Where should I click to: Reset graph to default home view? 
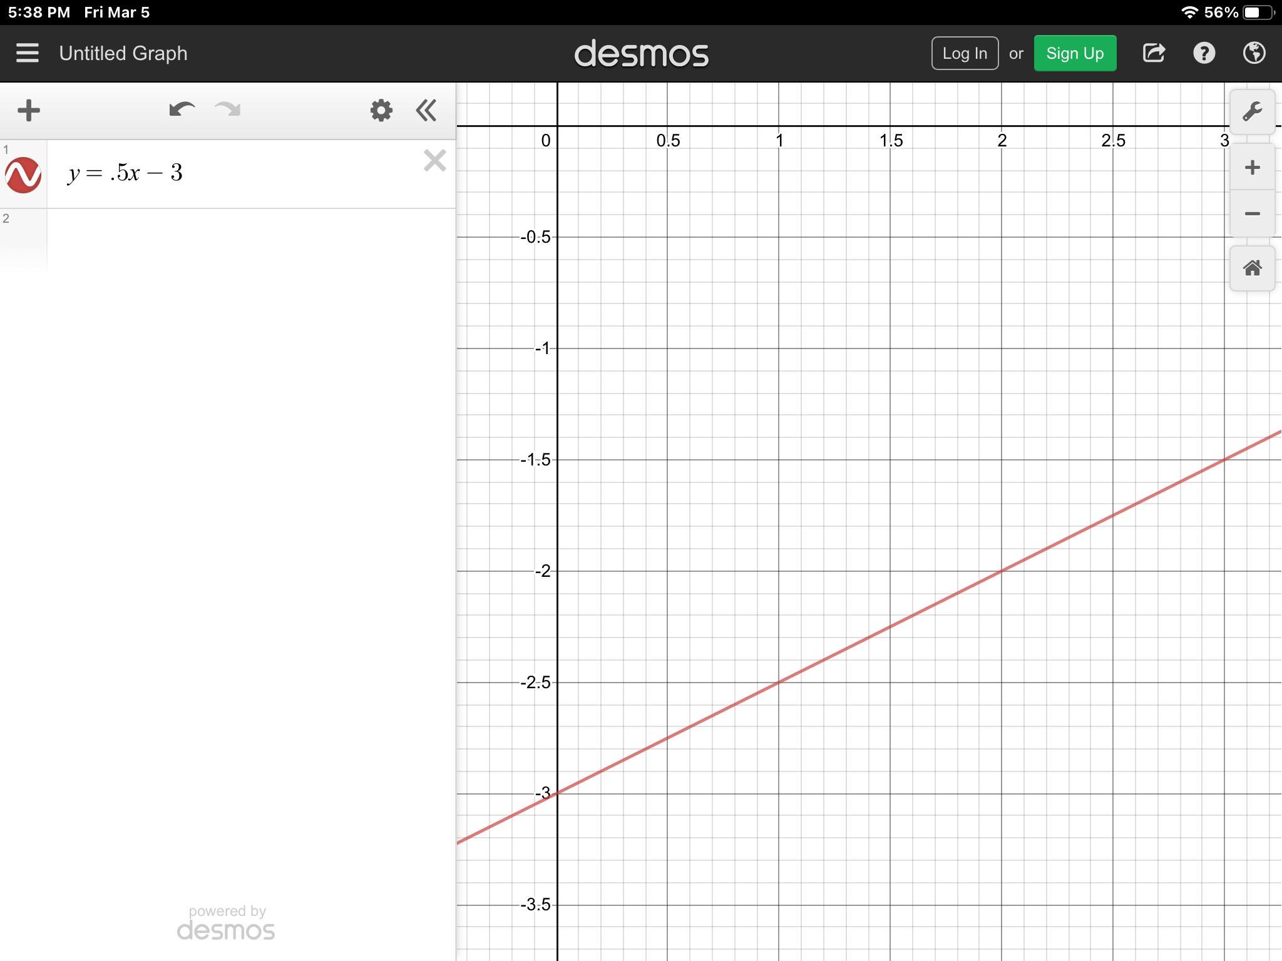tap(1252, 268)
